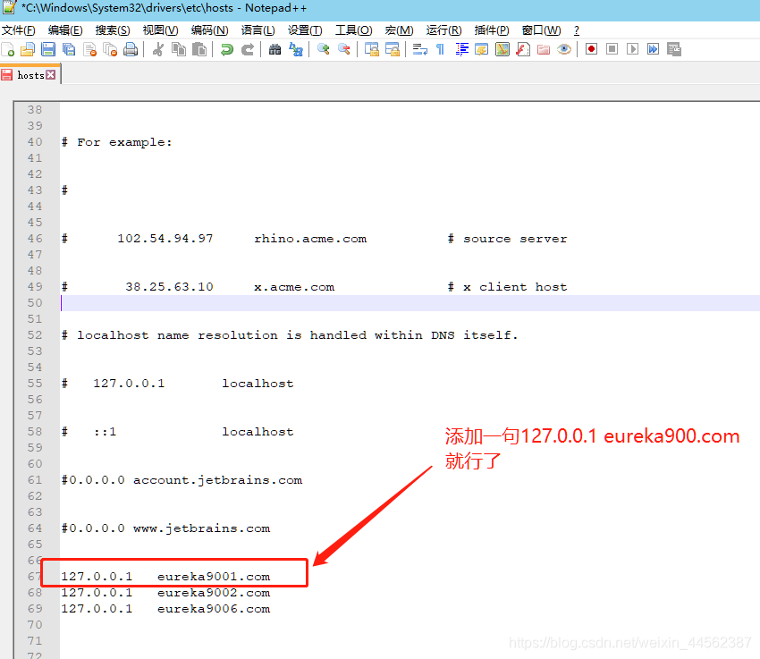Click the 'localhost name resolution' comment line
Viewport: 760px width, 659px height.
pos(290,334)
